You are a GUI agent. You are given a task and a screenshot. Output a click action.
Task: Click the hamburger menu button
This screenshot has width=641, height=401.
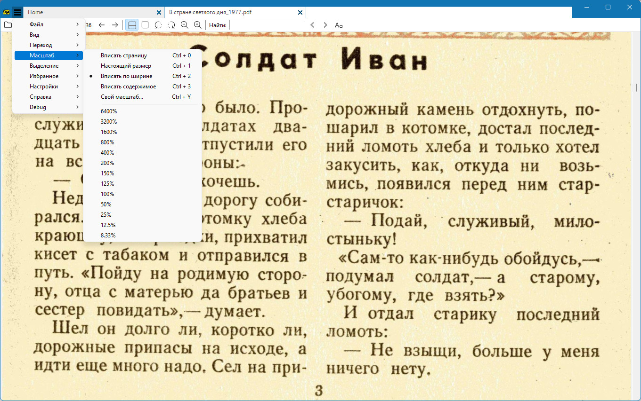click(x=17, y=12)
